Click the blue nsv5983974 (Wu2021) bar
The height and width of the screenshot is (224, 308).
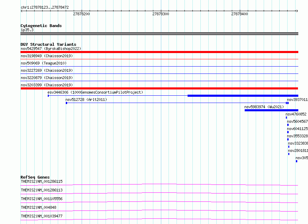(271, 110)
